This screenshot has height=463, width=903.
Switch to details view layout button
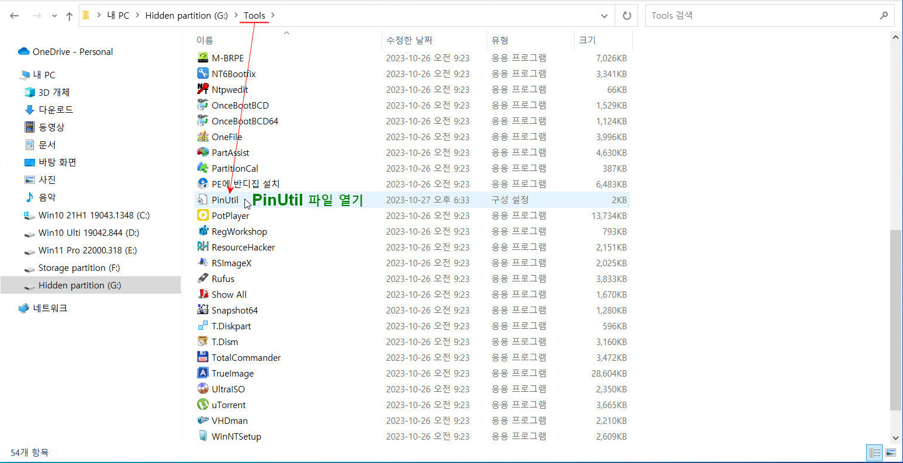(x=875, y=452)
